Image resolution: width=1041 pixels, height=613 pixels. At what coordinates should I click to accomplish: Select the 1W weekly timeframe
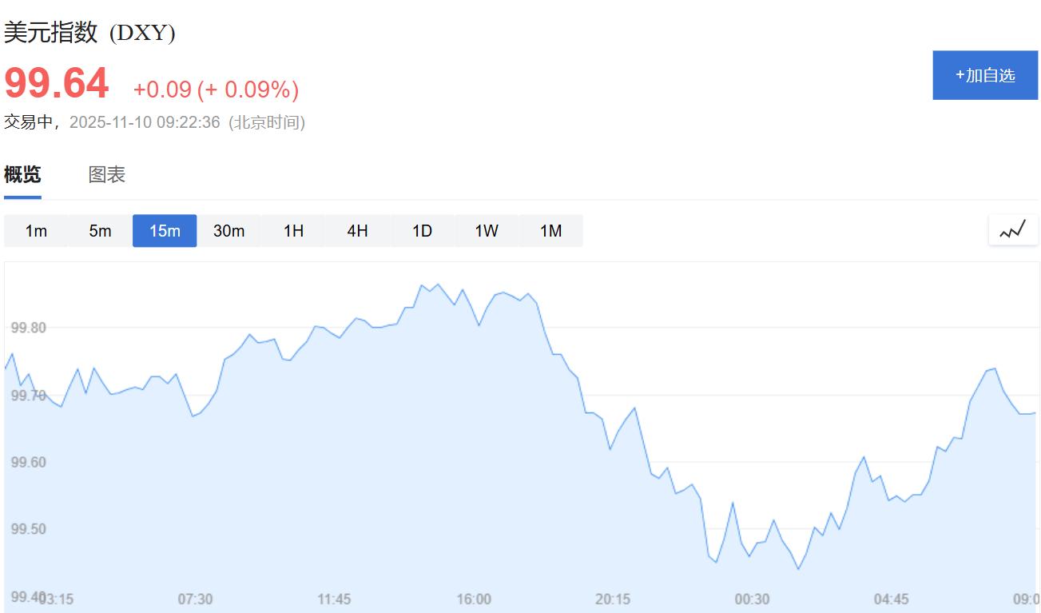click(487, 231)
